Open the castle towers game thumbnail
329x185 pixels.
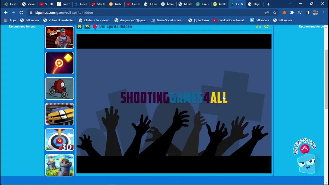[60, 165]
